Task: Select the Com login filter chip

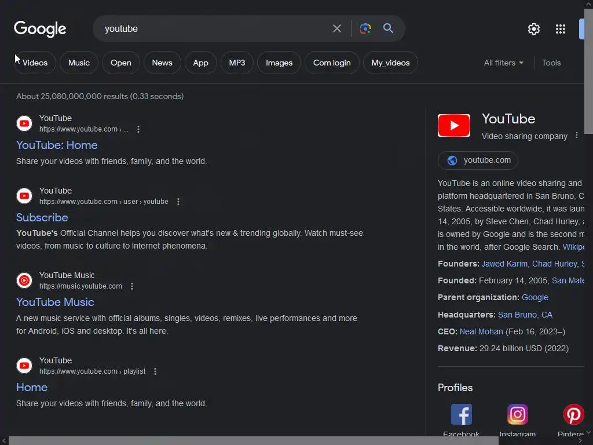Action: click(332, 63)
